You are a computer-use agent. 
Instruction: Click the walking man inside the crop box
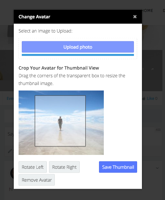(x=60, y=123)
